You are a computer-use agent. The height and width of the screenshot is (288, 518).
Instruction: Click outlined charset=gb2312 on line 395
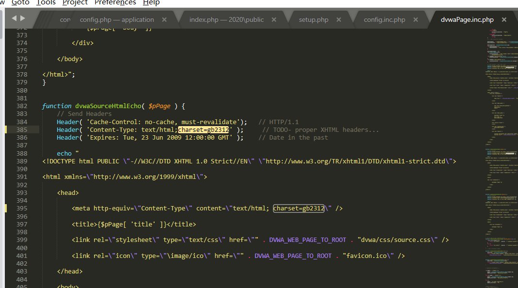[298, 208]
